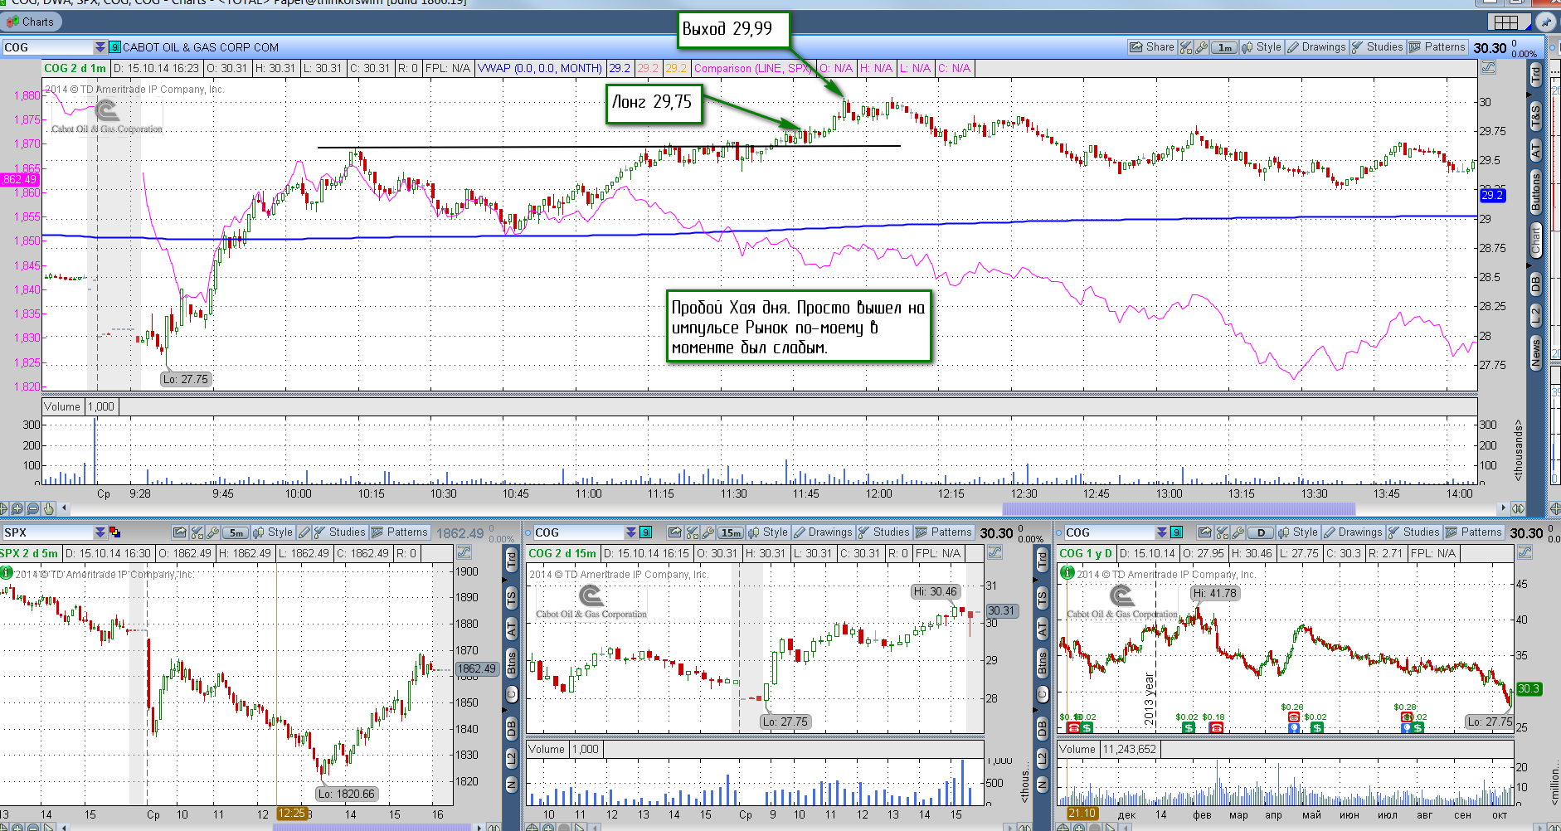Open Patterns on the SPX chart
The image size is (1561, 831).
pos(400,532)
